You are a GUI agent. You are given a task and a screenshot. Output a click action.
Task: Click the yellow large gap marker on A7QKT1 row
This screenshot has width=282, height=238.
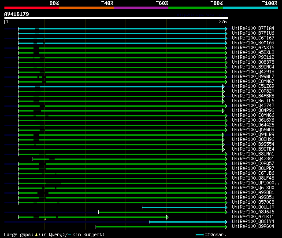[x=45, y=218]
